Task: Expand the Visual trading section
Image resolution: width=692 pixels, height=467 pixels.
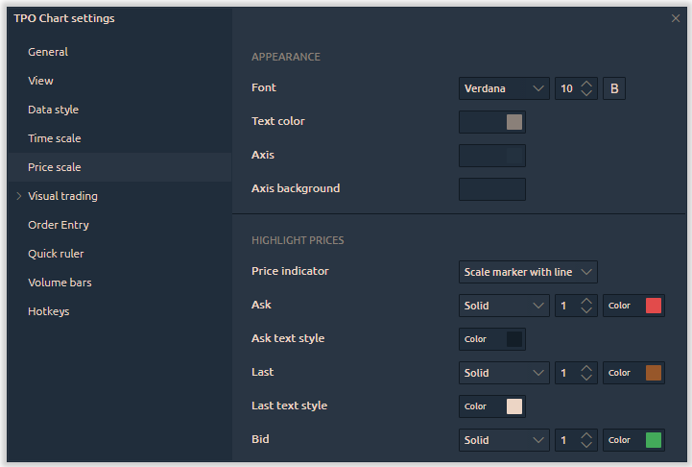Action: [19, 196]
